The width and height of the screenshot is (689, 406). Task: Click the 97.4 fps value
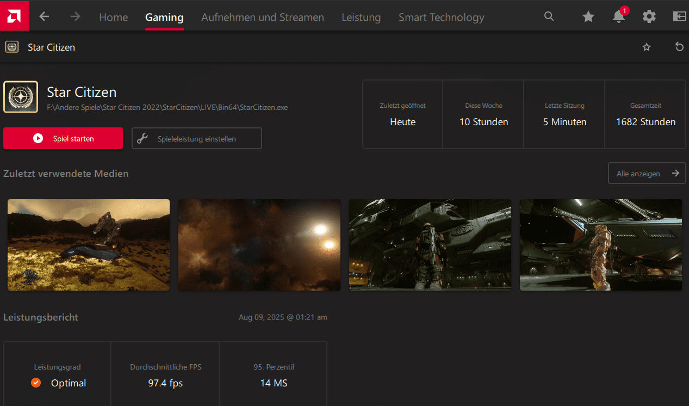point(165,383)
